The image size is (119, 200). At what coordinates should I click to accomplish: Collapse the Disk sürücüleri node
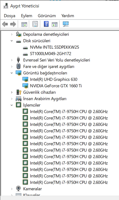point(12,41)
